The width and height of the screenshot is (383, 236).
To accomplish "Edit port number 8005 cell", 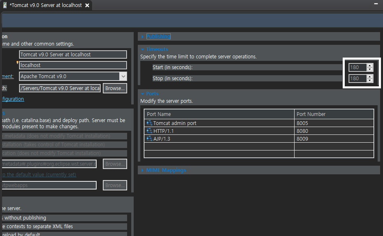I will tap(334, 123).
